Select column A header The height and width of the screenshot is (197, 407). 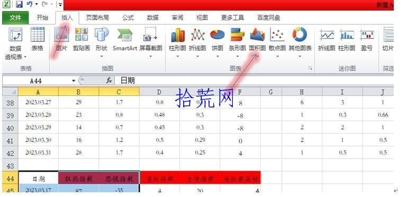38,92
